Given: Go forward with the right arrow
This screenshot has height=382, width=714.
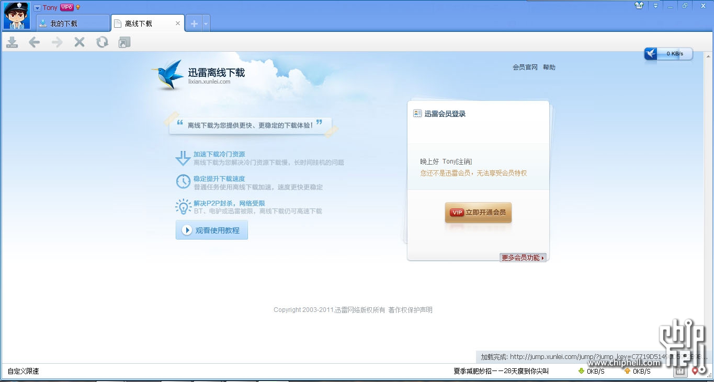Looking at the screenshot, I should 57,42.
